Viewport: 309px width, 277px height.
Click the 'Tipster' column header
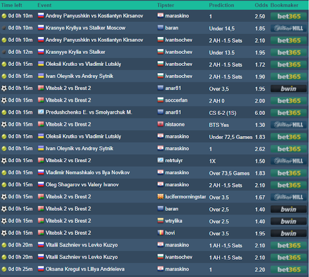tap(166, 5)
